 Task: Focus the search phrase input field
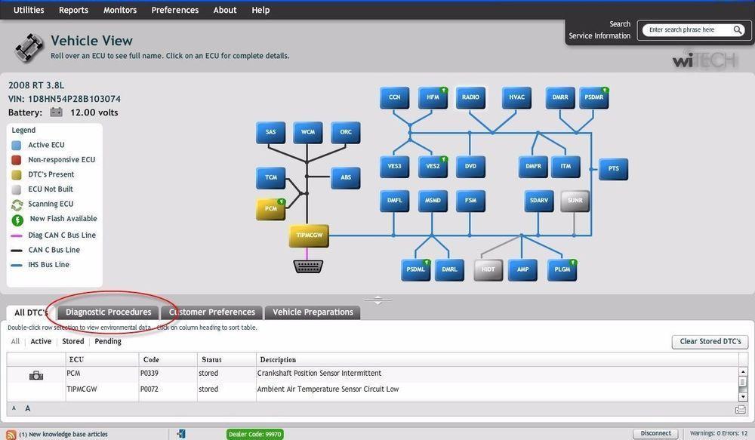click(x=689, y=30)
